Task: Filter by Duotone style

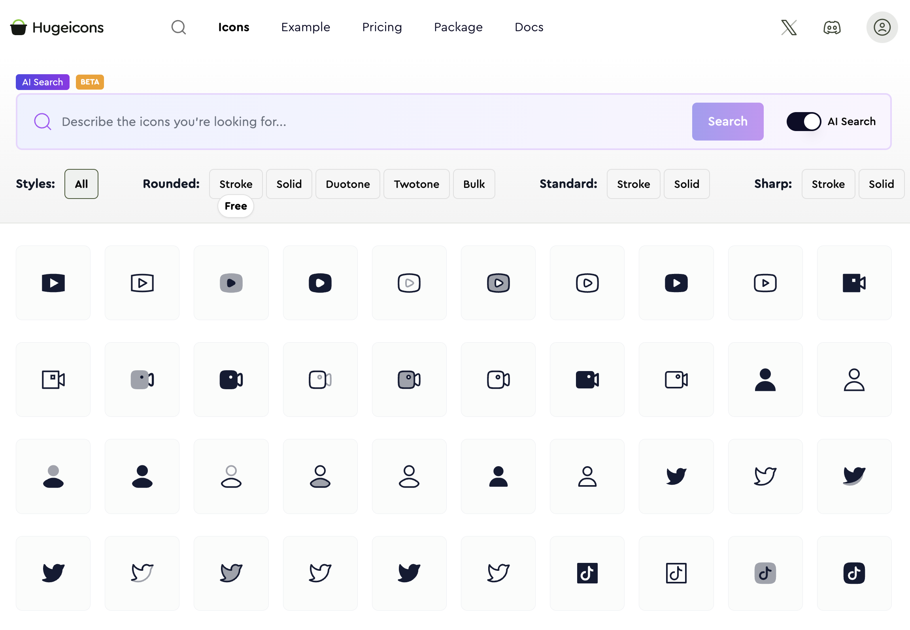Action: point(348,184)
